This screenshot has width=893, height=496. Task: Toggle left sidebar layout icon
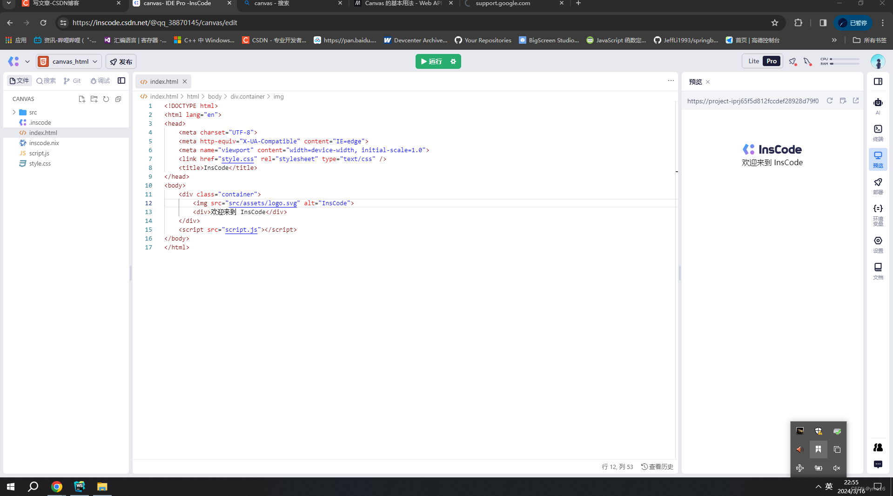coord(121,80)
